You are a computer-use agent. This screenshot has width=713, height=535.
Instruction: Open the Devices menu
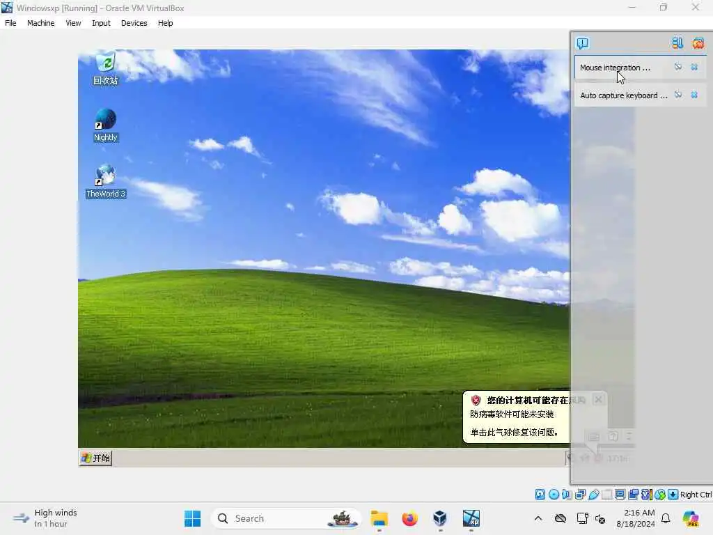[134, 23]
